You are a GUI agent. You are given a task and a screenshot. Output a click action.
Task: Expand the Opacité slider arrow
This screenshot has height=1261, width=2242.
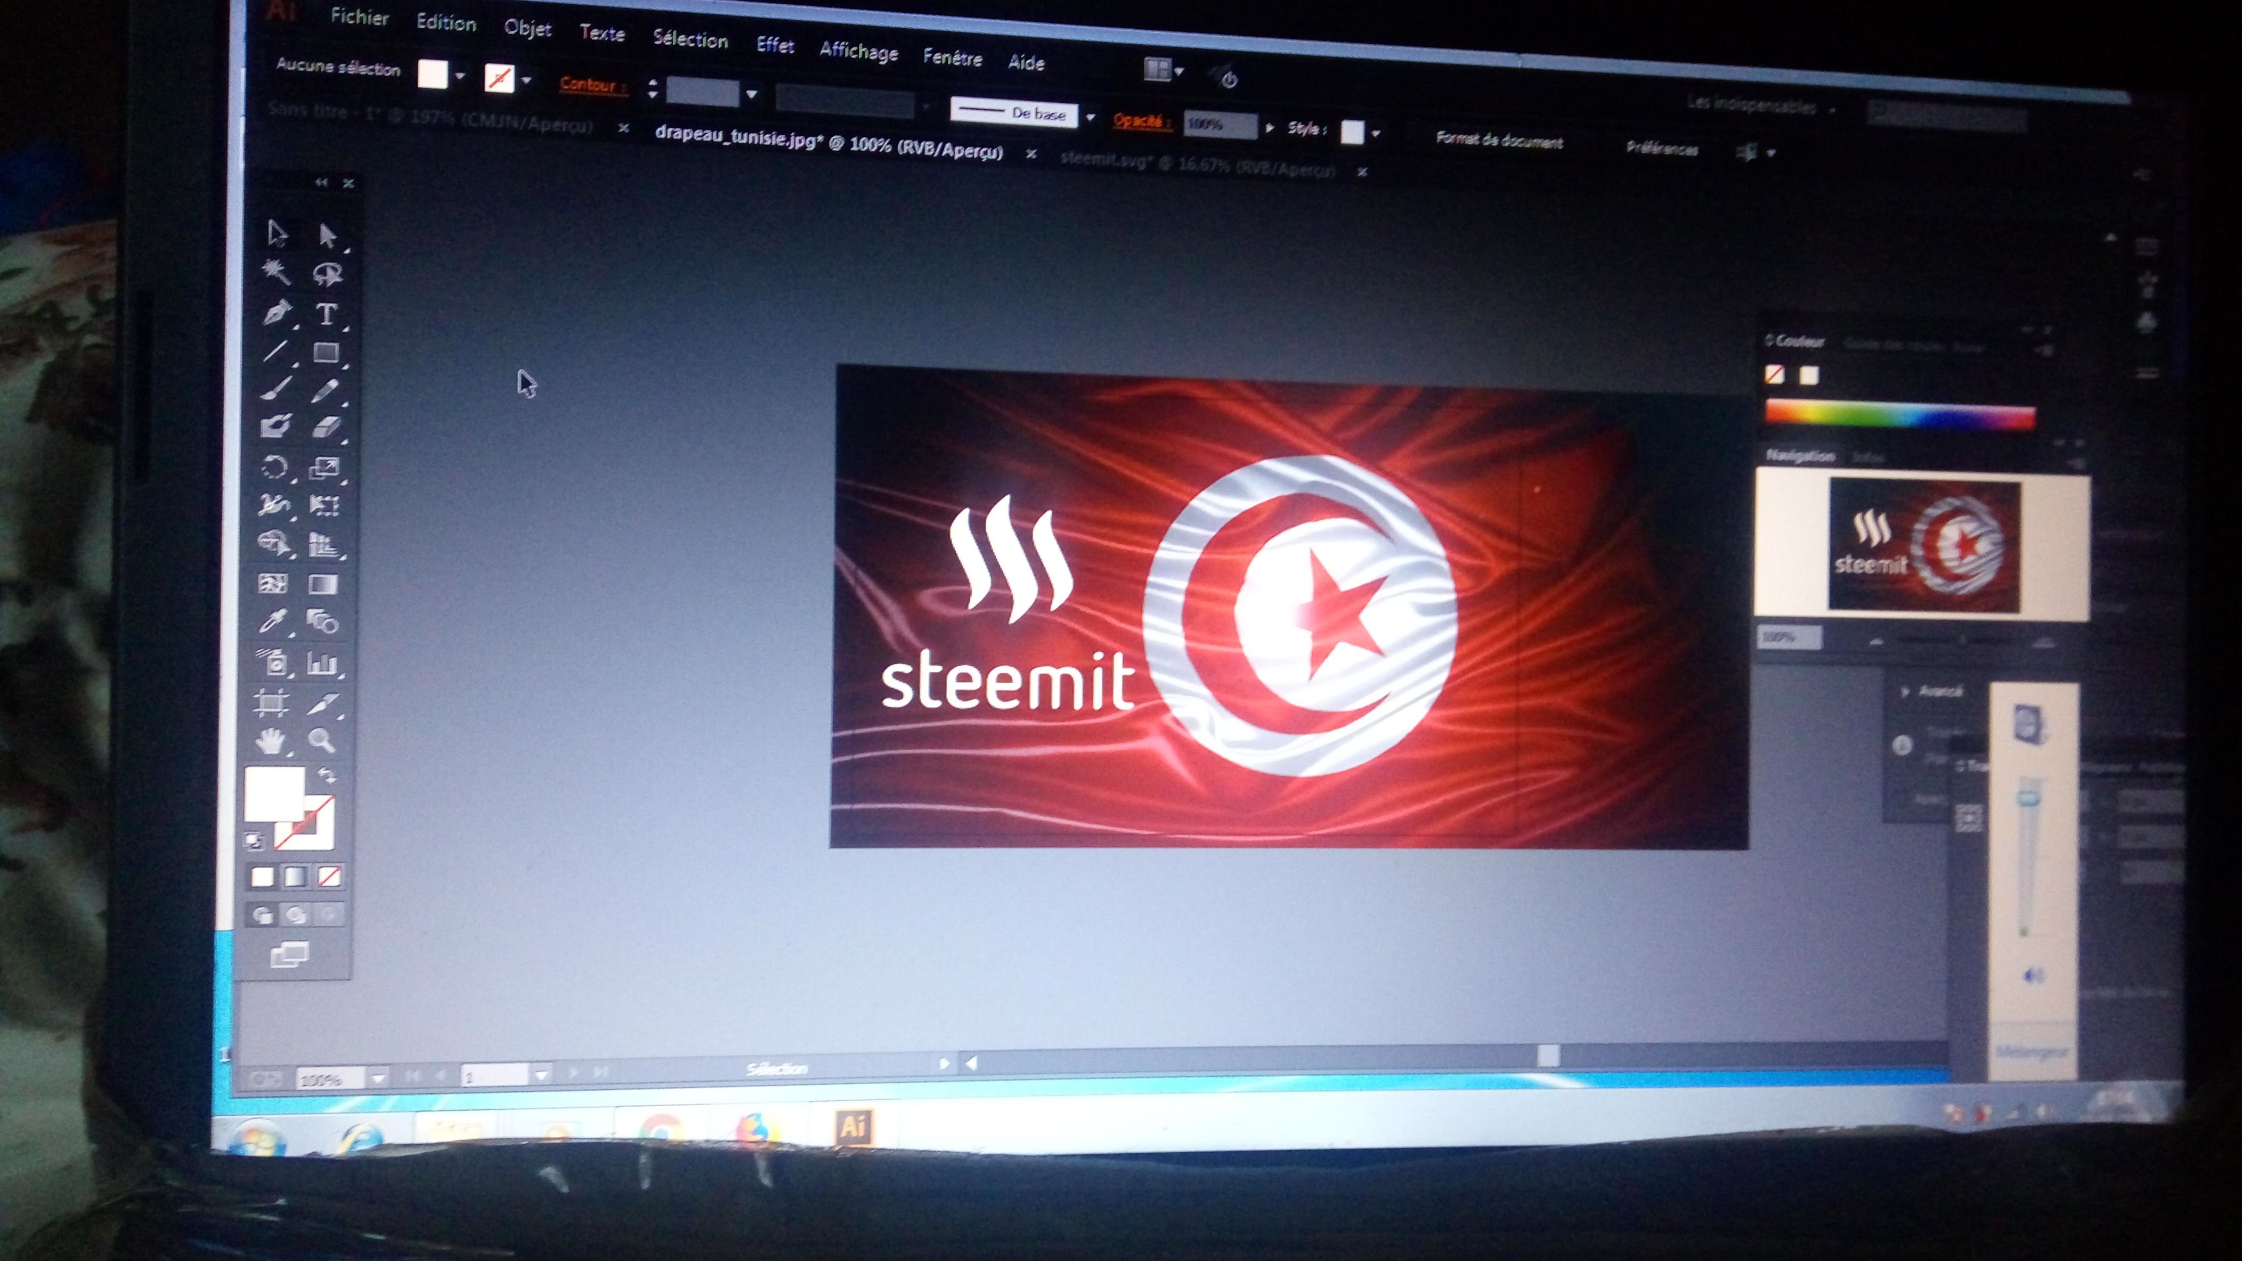[x=1270, y=128]
